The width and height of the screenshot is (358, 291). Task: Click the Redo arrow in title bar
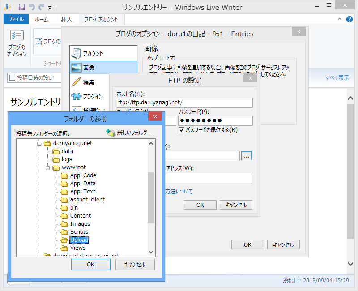point(41,7)
